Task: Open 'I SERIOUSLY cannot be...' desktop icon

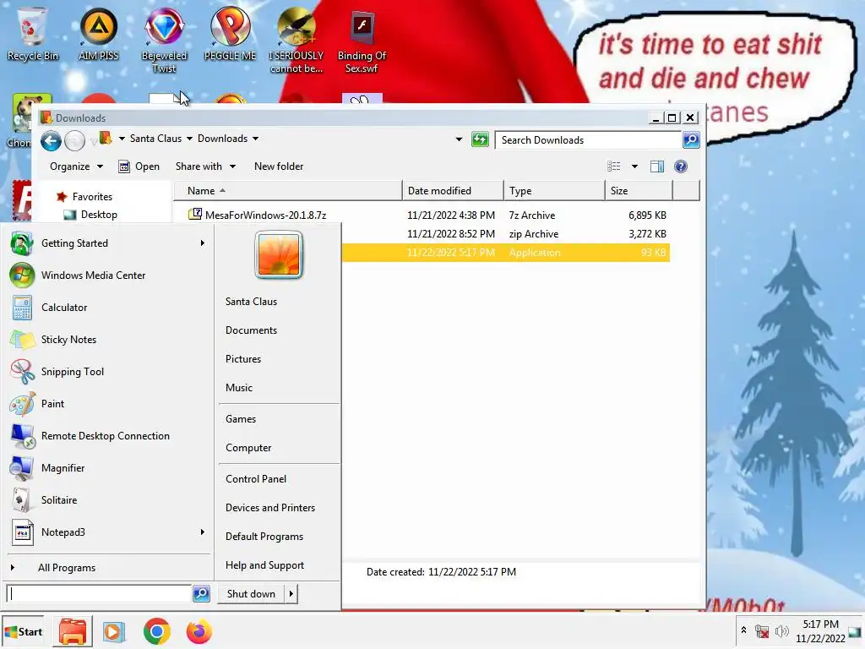Action: point(296,41)
